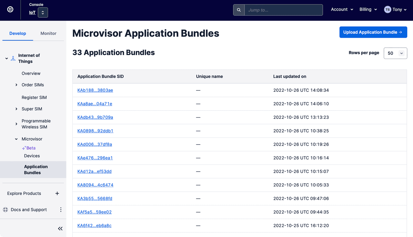Open the Billing dropdown
The image size is (413, 237).
pos(368,9)
